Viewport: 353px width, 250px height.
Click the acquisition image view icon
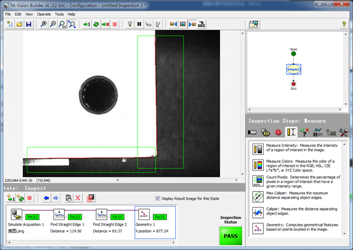pyautogui.click(x=173, y=24)
